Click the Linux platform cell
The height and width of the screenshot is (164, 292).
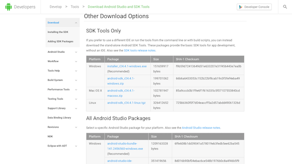tap(95, 105)
